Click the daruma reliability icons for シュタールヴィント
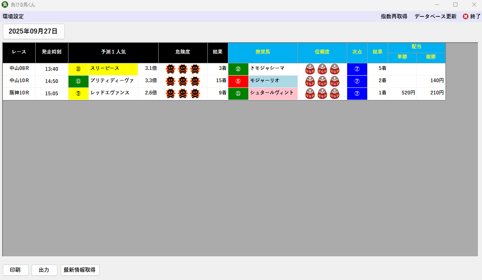This screenshot has height=280, width=482. 322,94
